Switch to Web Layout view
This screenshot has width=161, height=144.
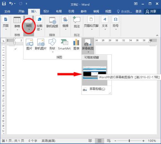(x=109, y=140)
